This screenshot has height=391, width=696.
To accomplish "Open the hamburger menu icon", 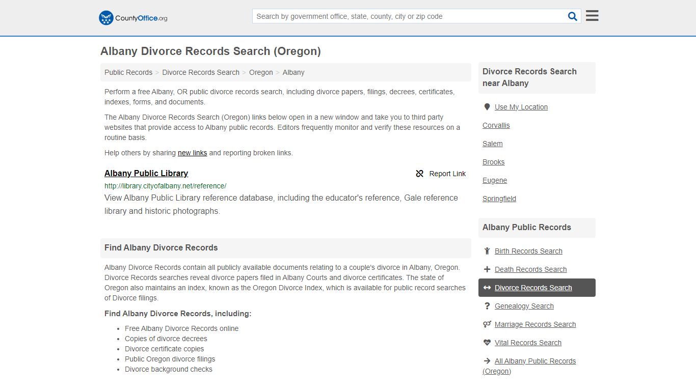I will coord(592,16).
